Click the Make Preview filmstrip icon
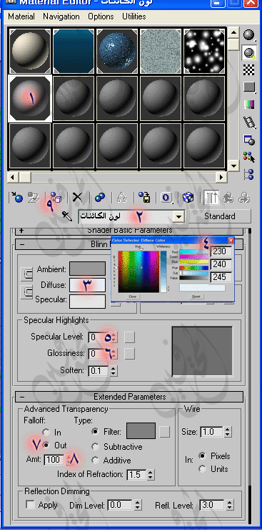The height and width of the screenshot is (530, 262). [249, 122]
